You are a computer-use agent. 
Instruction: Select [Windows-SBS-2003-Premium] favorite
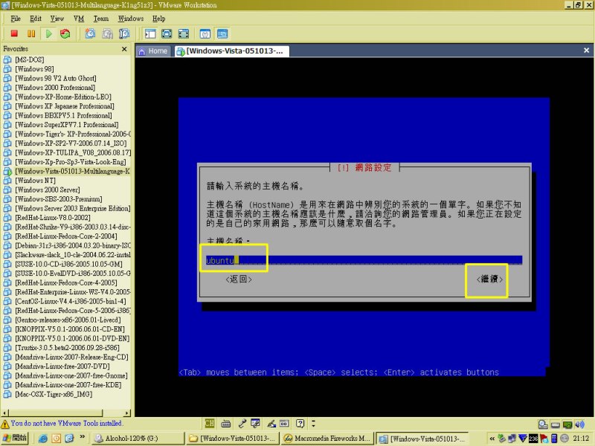59,199
